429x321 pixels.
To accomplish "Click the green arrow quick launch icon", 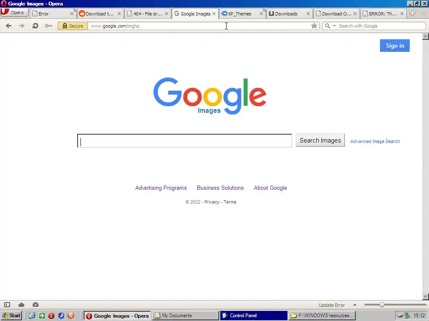I will click(41, 316).
